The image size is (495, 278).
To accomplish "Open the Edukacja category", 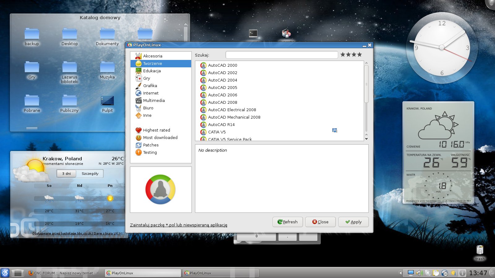I will pyautogui.click(x=161, y=71).
